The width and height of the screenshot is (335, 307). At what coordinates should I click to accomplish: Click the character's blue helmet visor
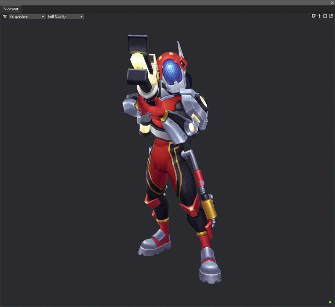[172, 71]
